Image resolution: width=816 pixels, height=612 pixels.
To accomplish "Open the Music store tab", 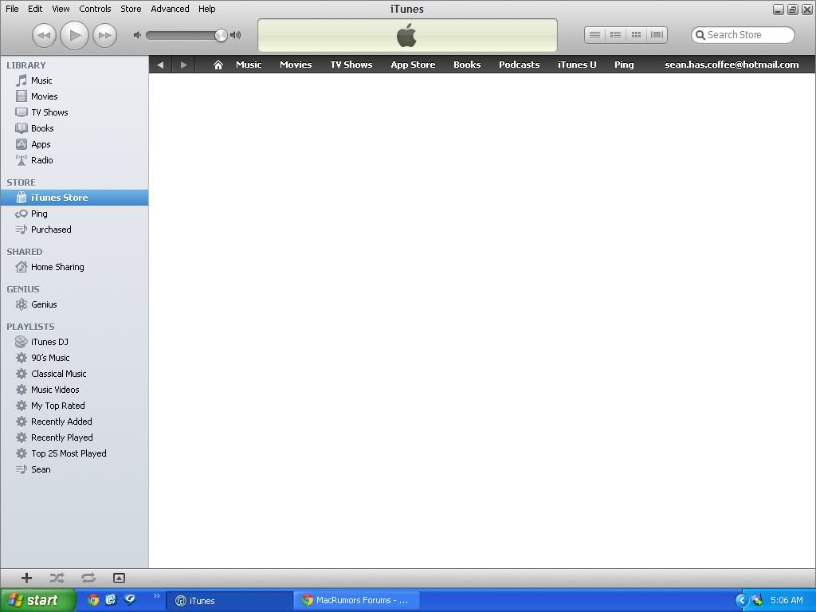I will click(x=249, y=65).
